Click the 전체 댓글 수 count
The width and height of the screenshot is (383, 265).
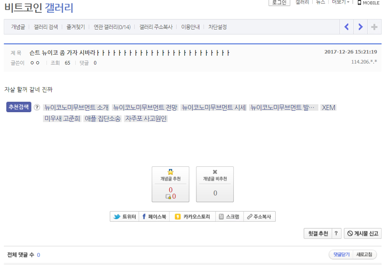(x=39, y=255)
